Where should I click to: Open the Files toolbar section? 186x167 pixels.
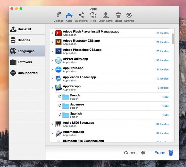[93, 17]
